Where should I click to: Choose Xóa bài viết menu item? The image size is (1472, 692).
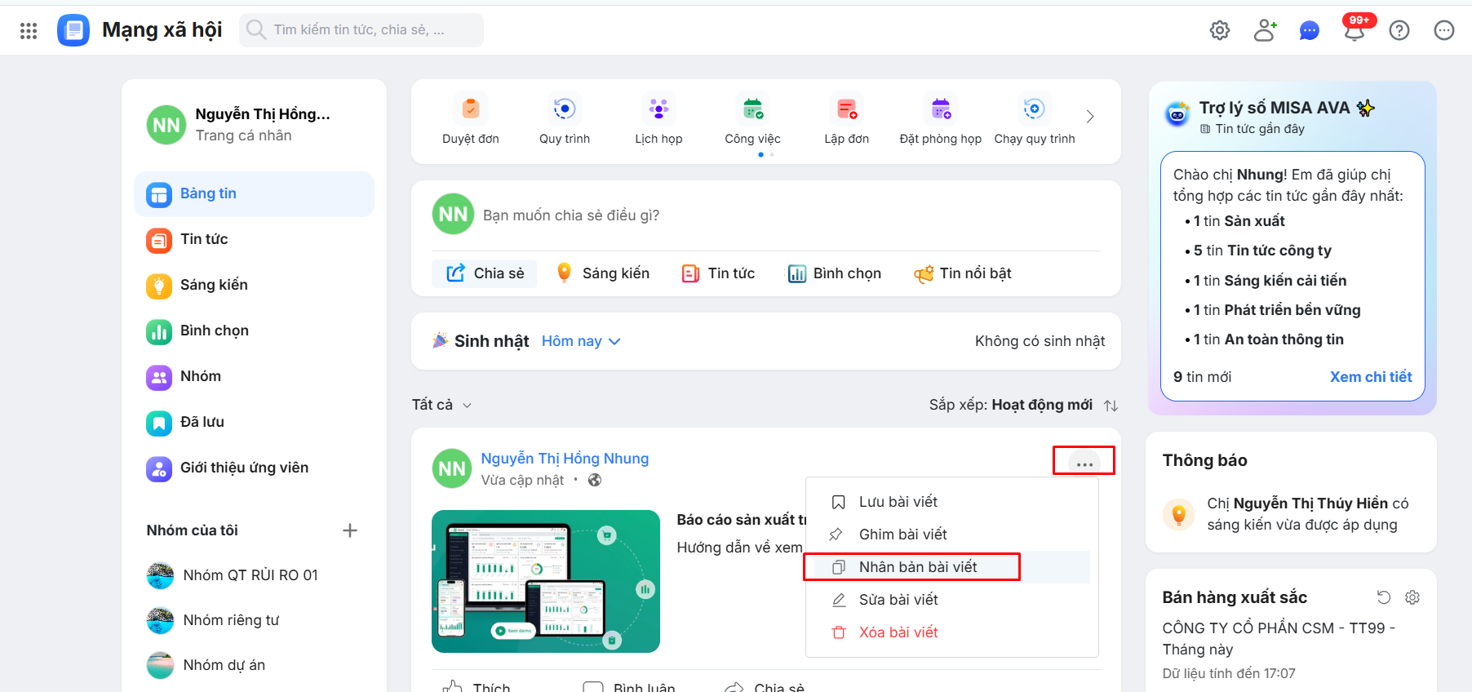pos(951,632)
